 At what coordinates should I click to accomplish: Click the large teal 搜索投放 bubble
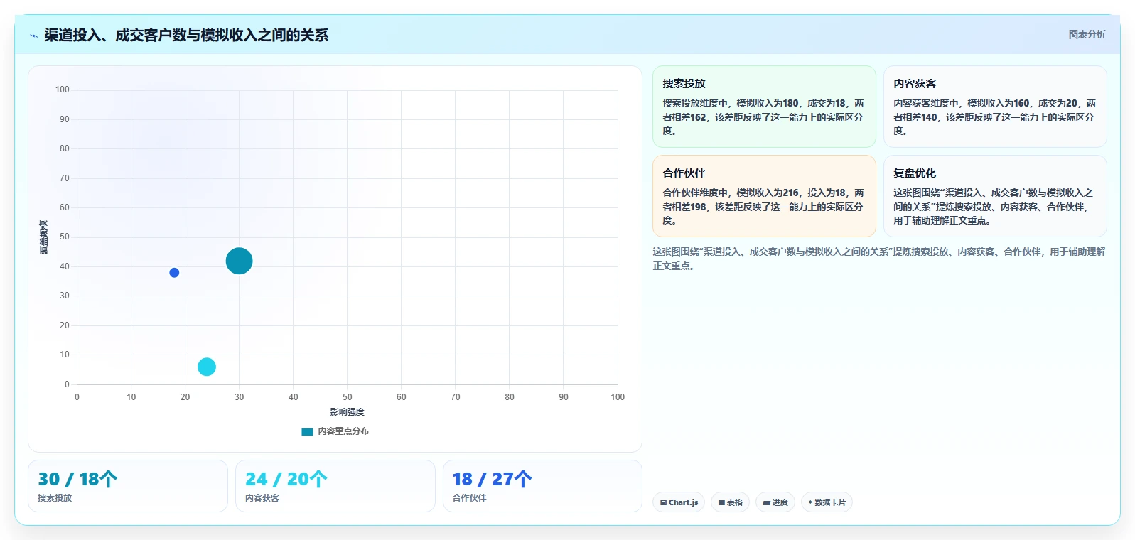pyautogui.click(x=239, y=261)
